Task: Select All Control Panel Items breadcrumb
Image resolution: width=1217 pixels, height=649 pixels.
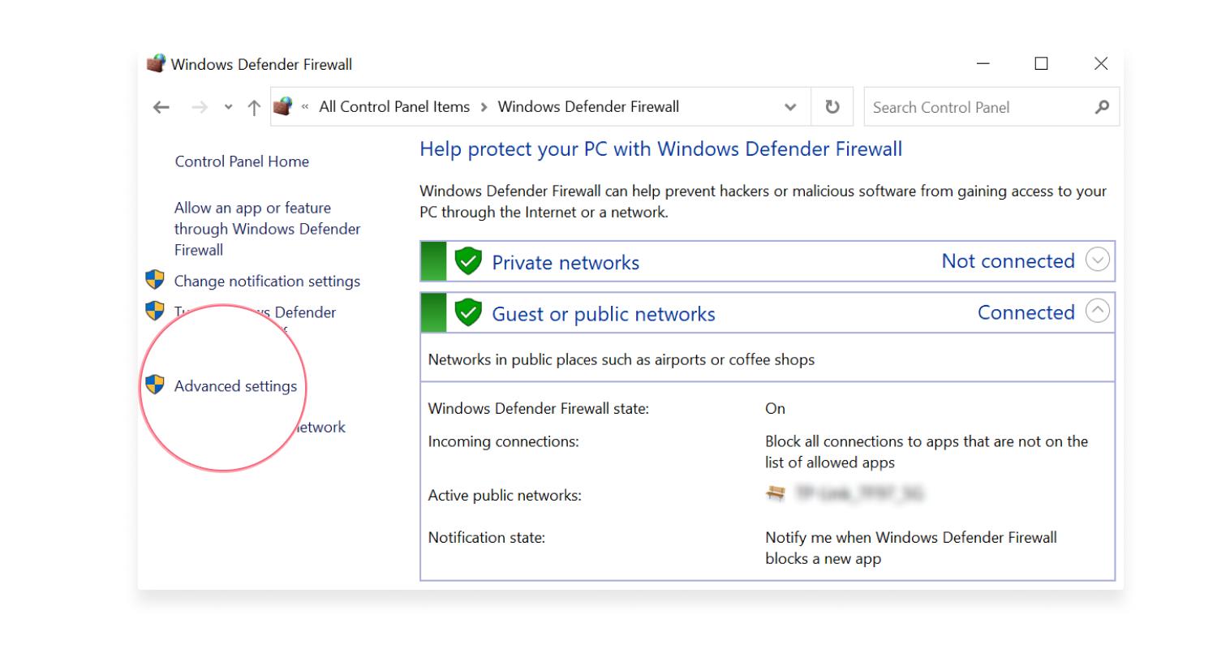Action: click(x=394, y=106)
